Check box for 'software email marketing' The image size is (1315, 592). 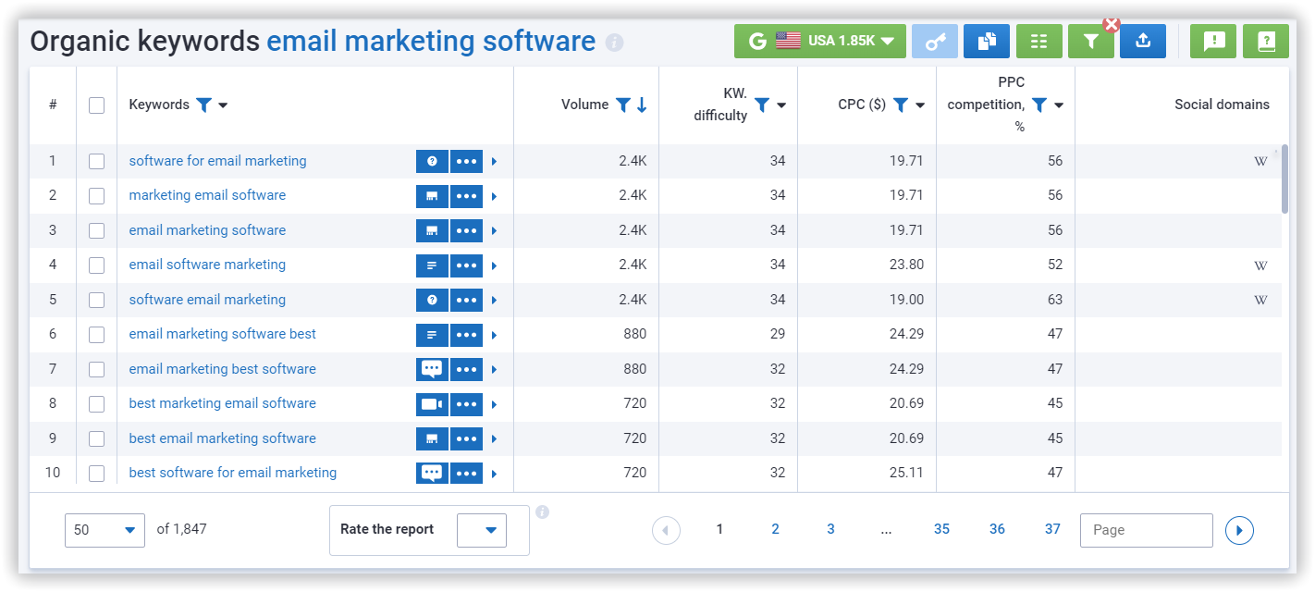tap(96, 300)
